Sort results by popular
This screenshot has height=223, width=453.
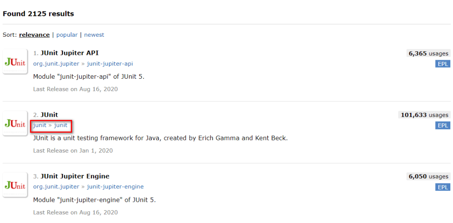(67, 35)
